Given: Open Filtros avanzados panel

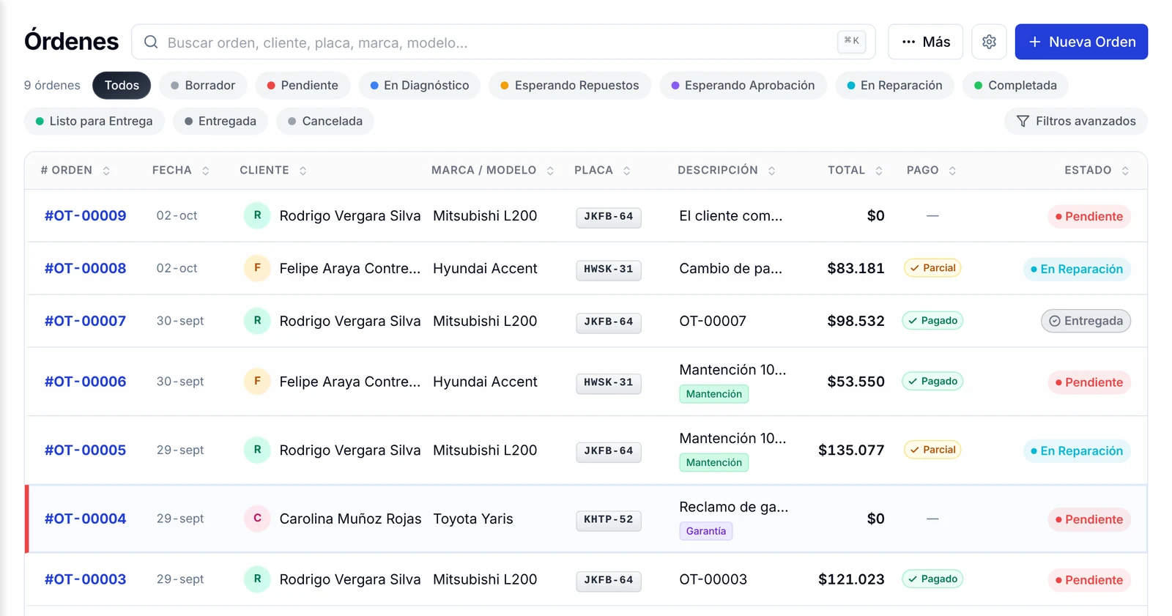Looking at the screenshot, I should (x=1075, y=121).
